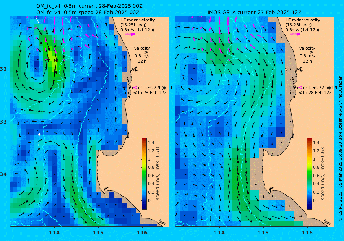Click the 0.6 tick on right colorbar
Image resolution: width=344 pixels, height=241 pixels.
(316, 176)
